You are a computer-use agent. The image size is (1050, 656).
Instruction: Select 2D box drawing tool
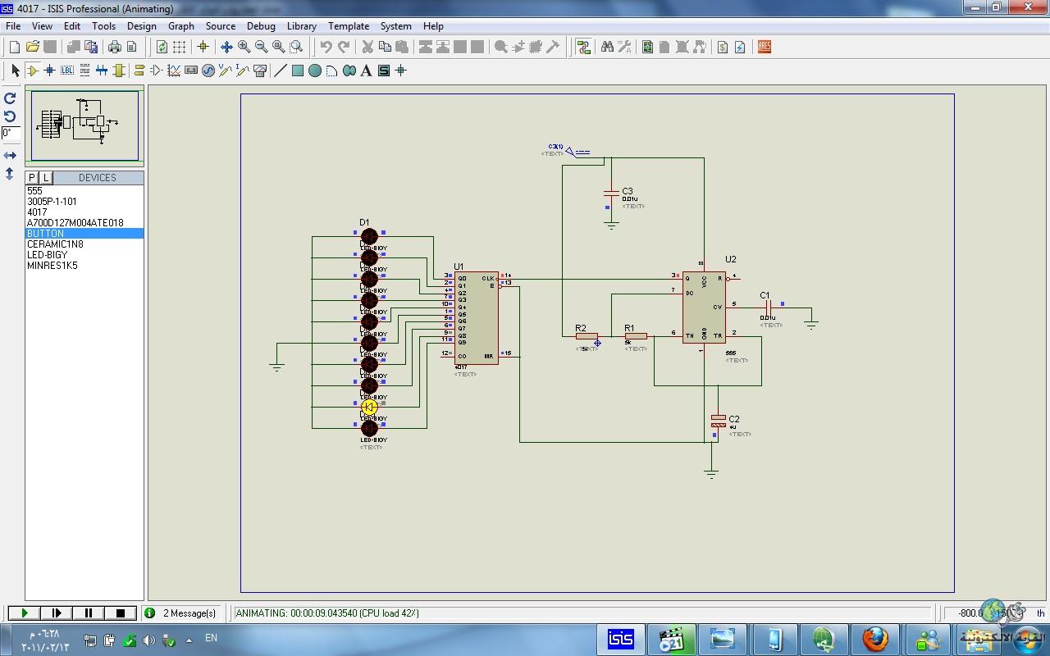[x=298, y=71]
